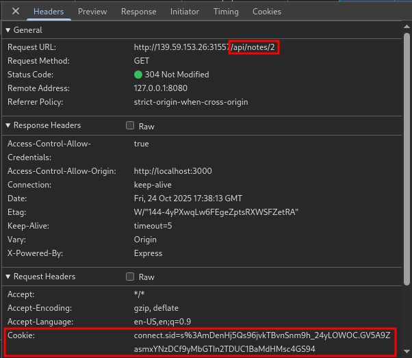Click the Etag header value
This screenshot has height=358, width=412.
pos(216,212)
